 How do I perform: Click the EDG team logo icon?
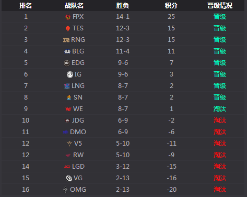(x=67, y=63)
